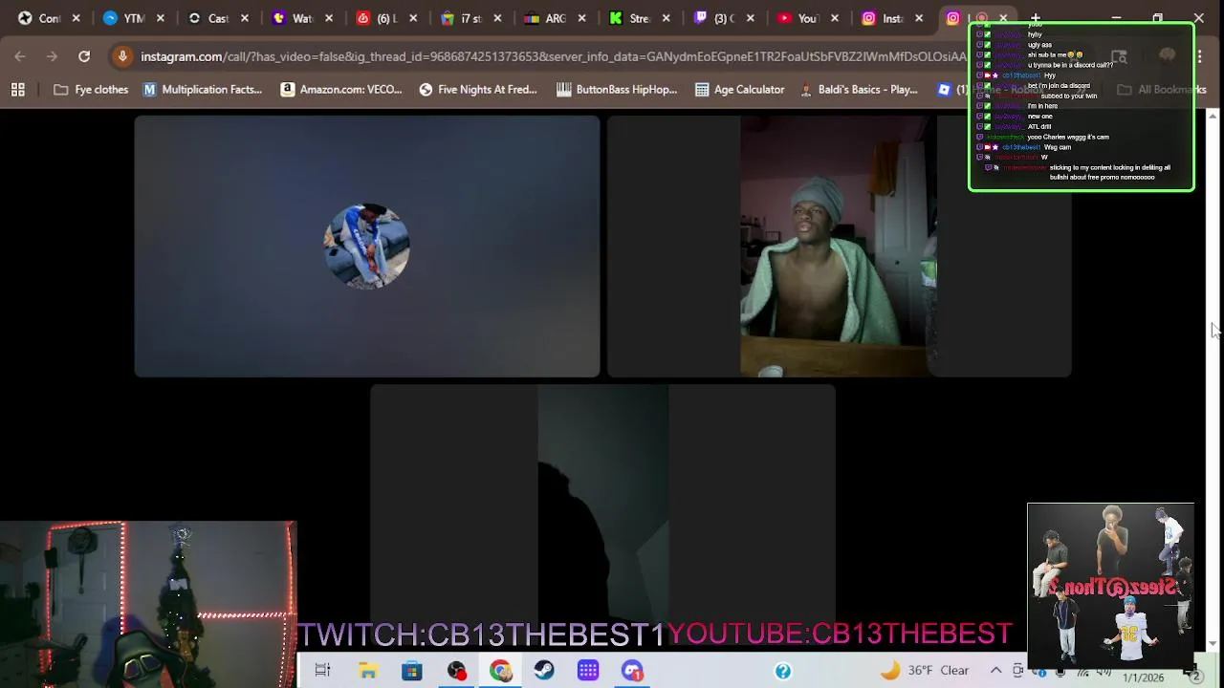This screenshot has height=688, width=1224.
Task: Open Google Chrome from the taskbar
Action: (500, 670)
